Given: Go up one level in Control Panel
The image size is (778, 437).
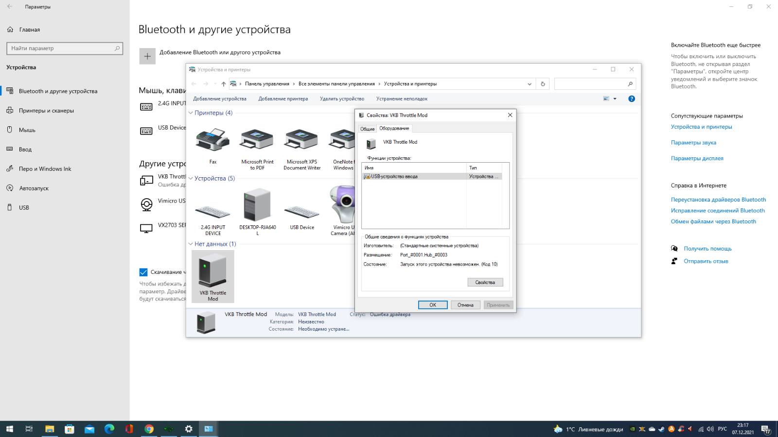Looking at the screenshot, I should point(224,84).
